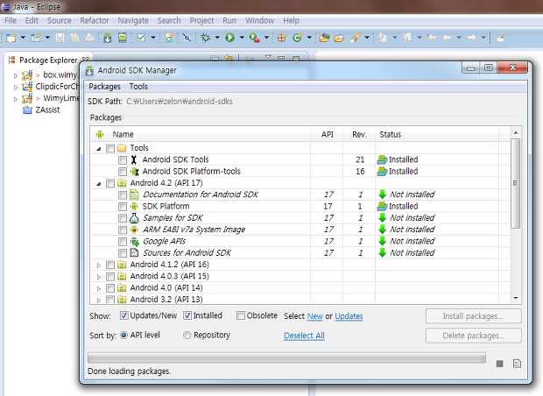Click Next Annotation toolbar icon
The image size is (543, 396).
pyautogui.click(x=383, y=38)
